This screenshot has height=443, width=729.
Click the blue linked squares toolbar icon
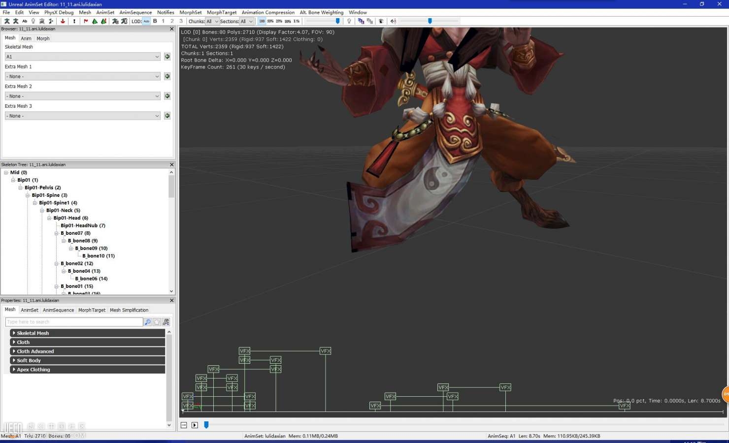[361, 21]
